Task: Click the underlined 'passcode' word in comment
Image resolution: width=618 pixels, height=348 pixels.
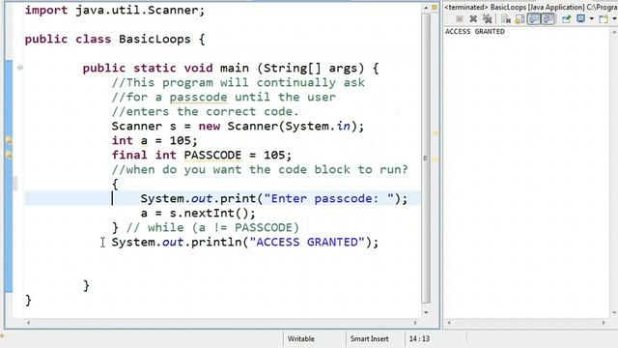Action: (x=198, y=97)
